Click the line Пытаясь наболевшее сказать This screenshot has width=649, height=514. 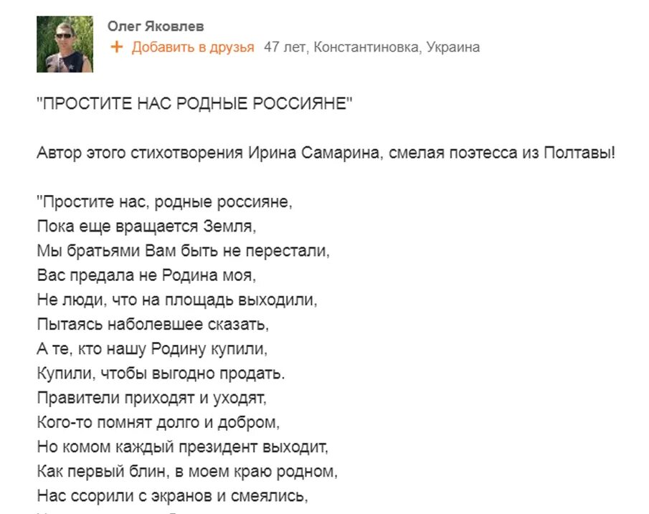click(153, 324)
